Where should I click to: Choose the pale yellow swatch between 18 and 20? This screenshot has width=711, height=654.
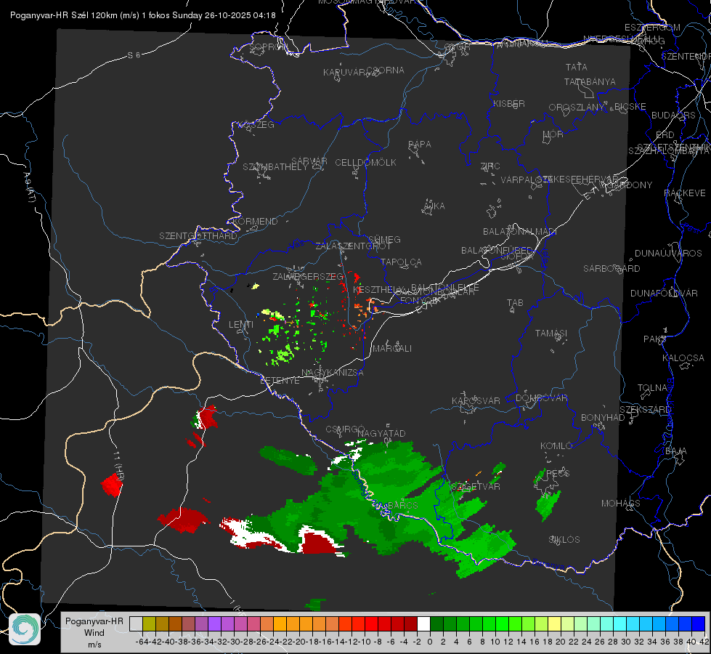pyautogui.click(x=555, y=624)
